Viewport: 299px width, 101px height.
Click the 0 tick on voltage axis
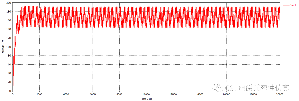click(10, 91)
